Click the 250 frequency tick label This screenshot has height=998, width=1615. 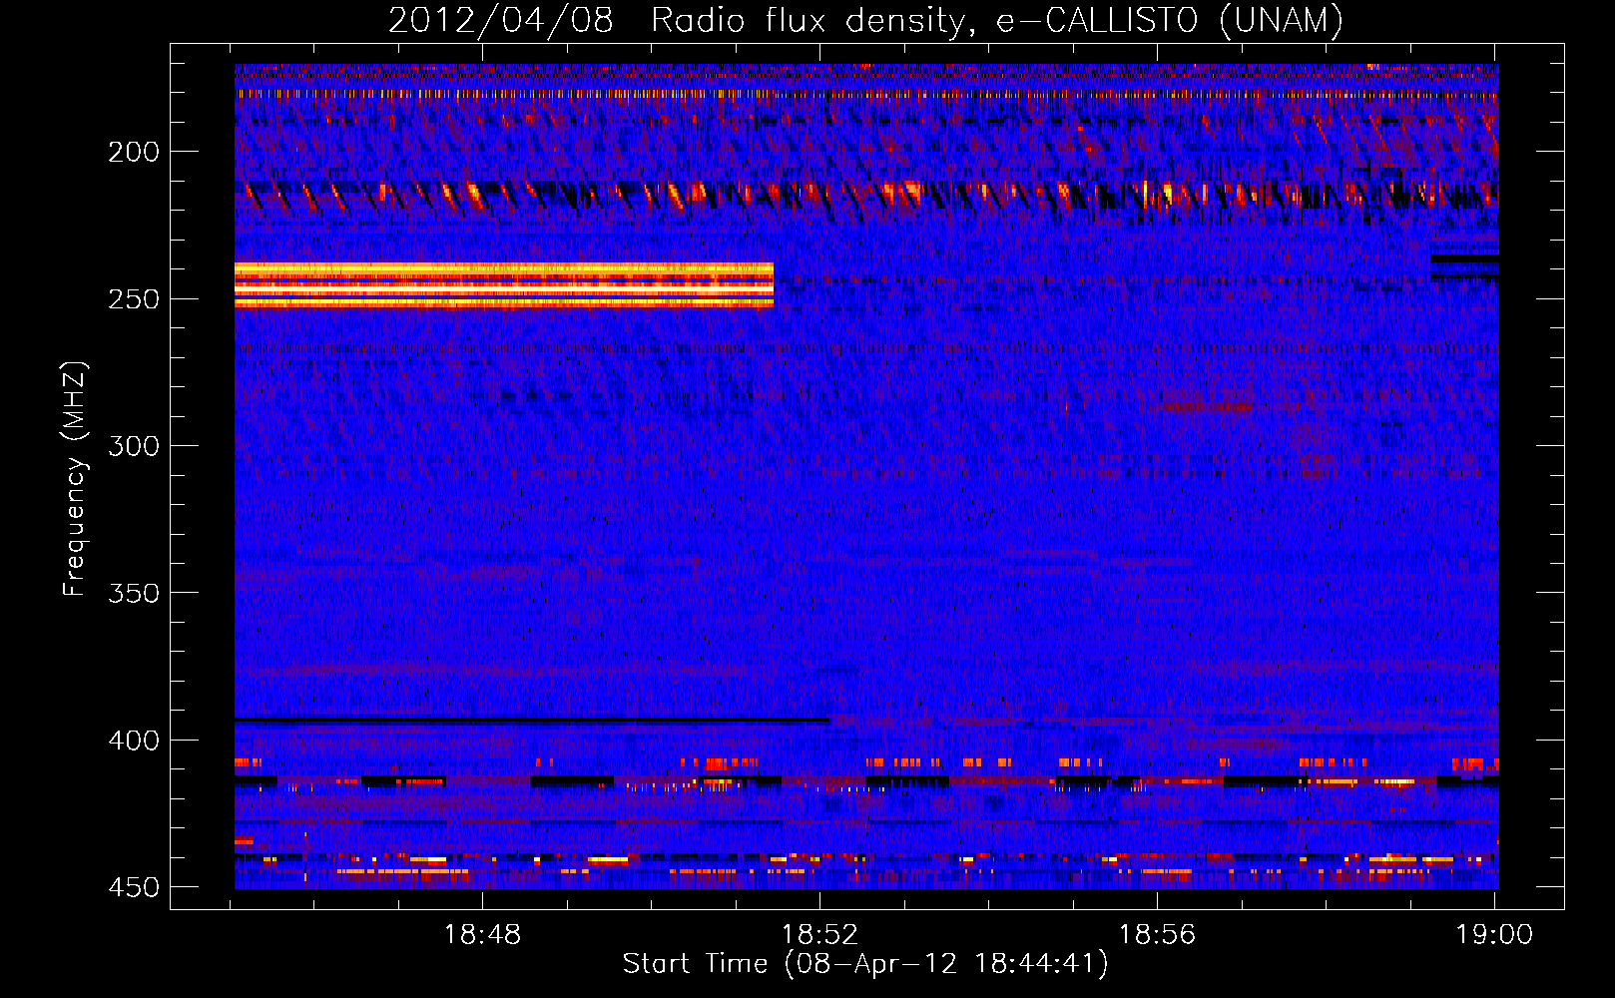coord(134,299)
